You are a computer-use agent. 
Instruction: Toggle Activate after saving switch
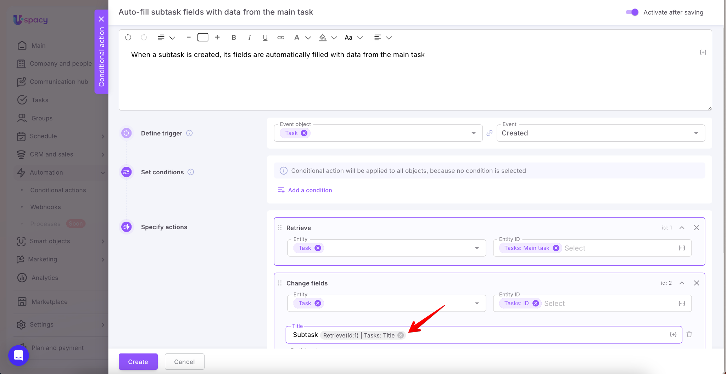point(632,12)
